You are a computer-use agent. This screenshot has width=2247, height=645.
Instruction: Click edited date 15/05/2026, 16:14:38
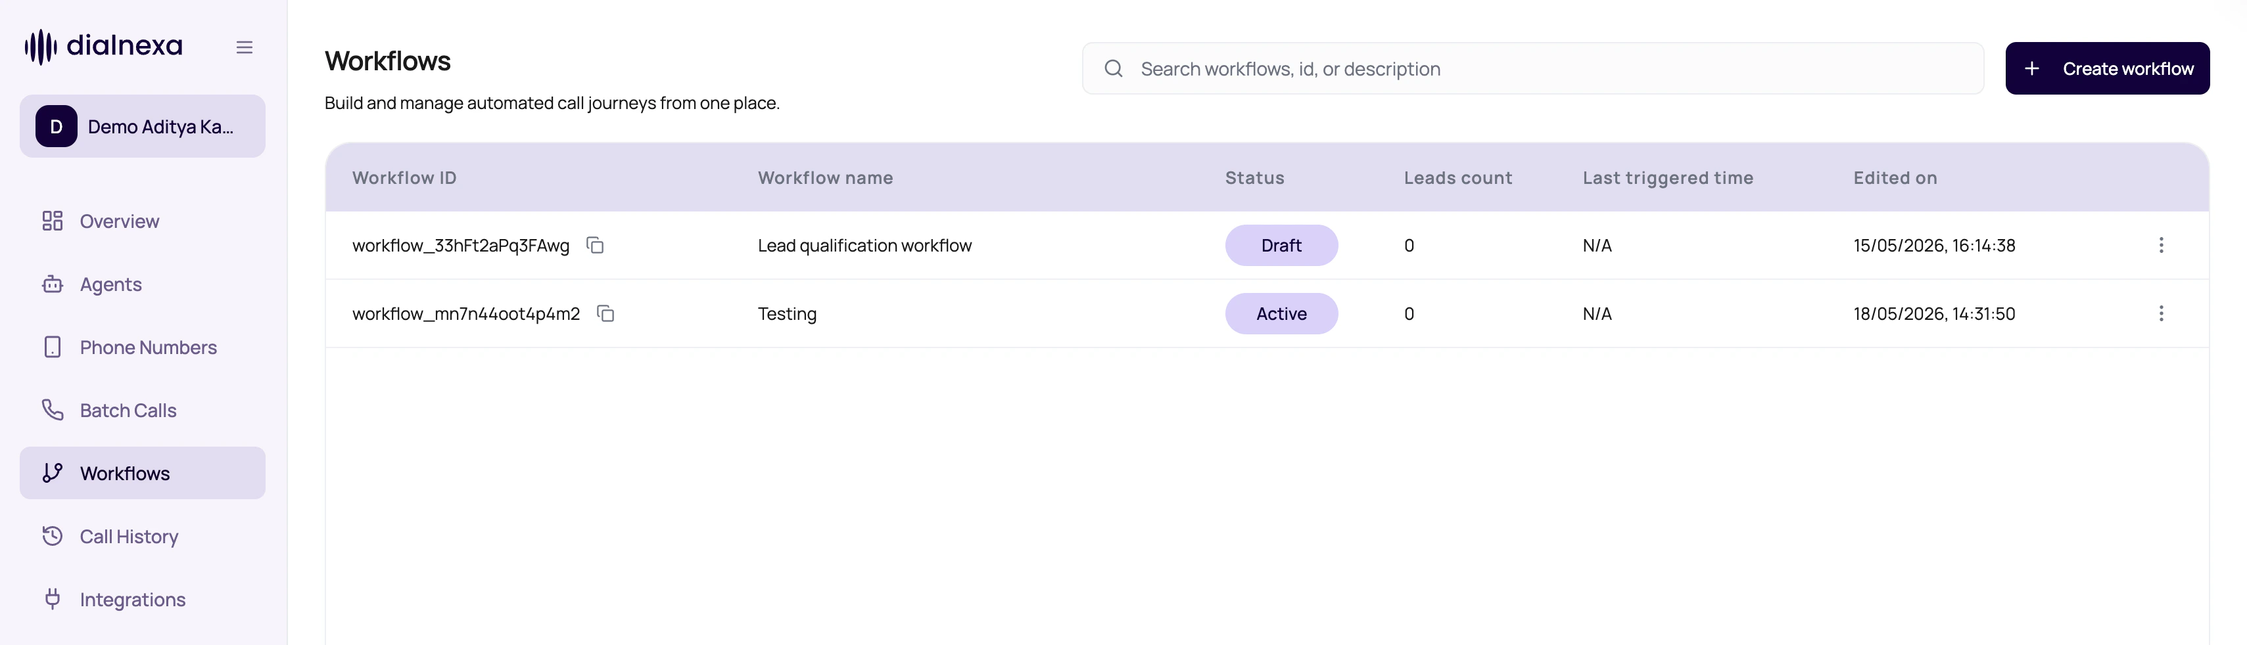(1934, 246)
